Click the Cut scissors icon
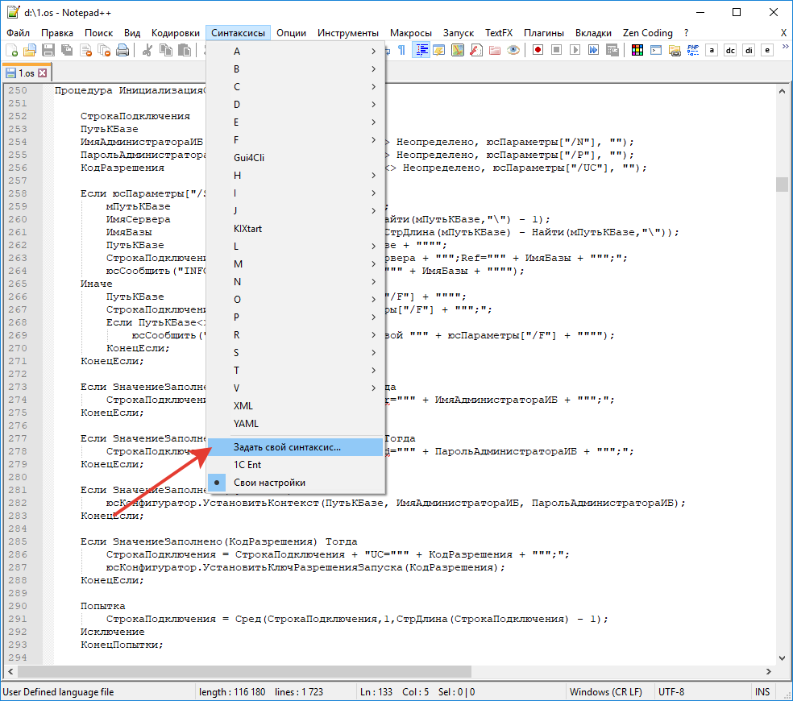The image size is (793, 701). 147,50
